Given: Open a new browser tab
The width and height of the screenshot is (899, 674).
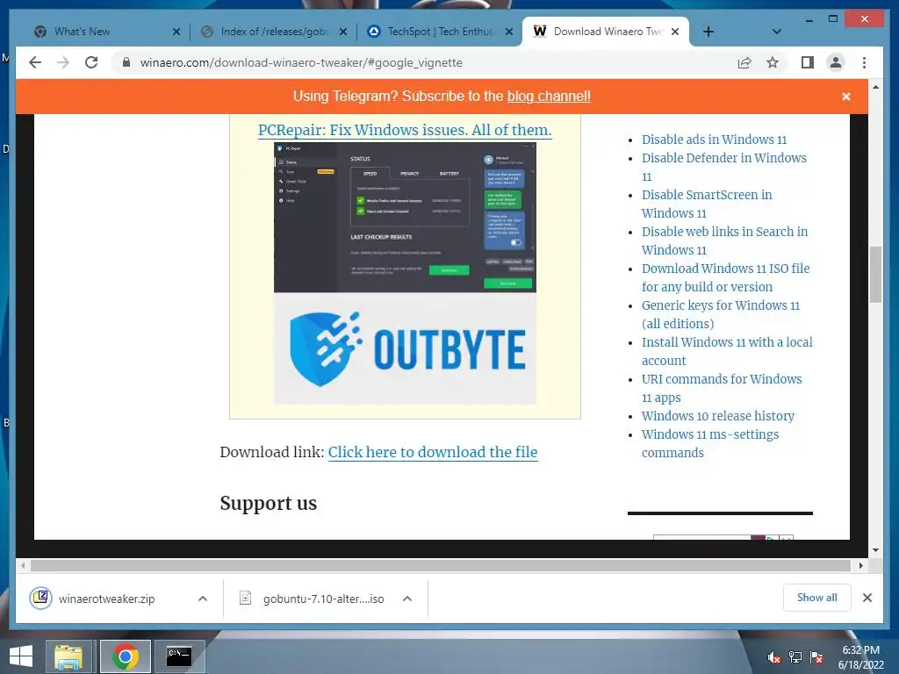Looking at the screenshot, I should pos(708,32).
